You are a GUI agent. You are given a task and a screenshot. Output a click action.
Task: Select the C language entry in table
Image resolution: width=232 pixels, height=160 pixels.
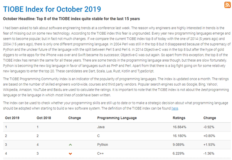tap(98, 136)
